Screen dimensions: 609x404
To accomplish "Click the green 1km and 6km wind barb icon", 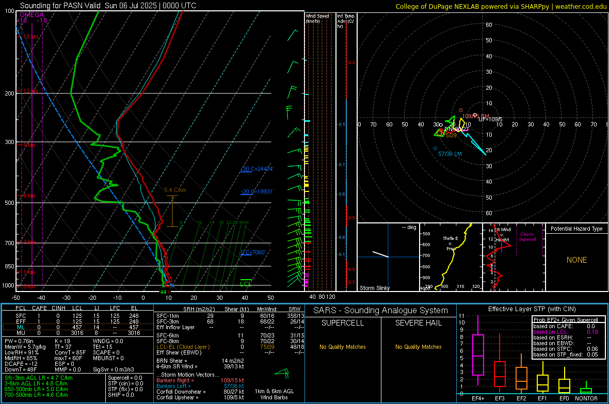I will [282, 374].
